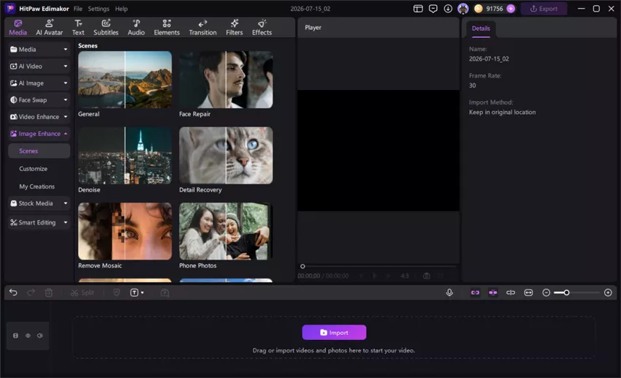
Task: Open the Customize option
Action: click(34, 169)
